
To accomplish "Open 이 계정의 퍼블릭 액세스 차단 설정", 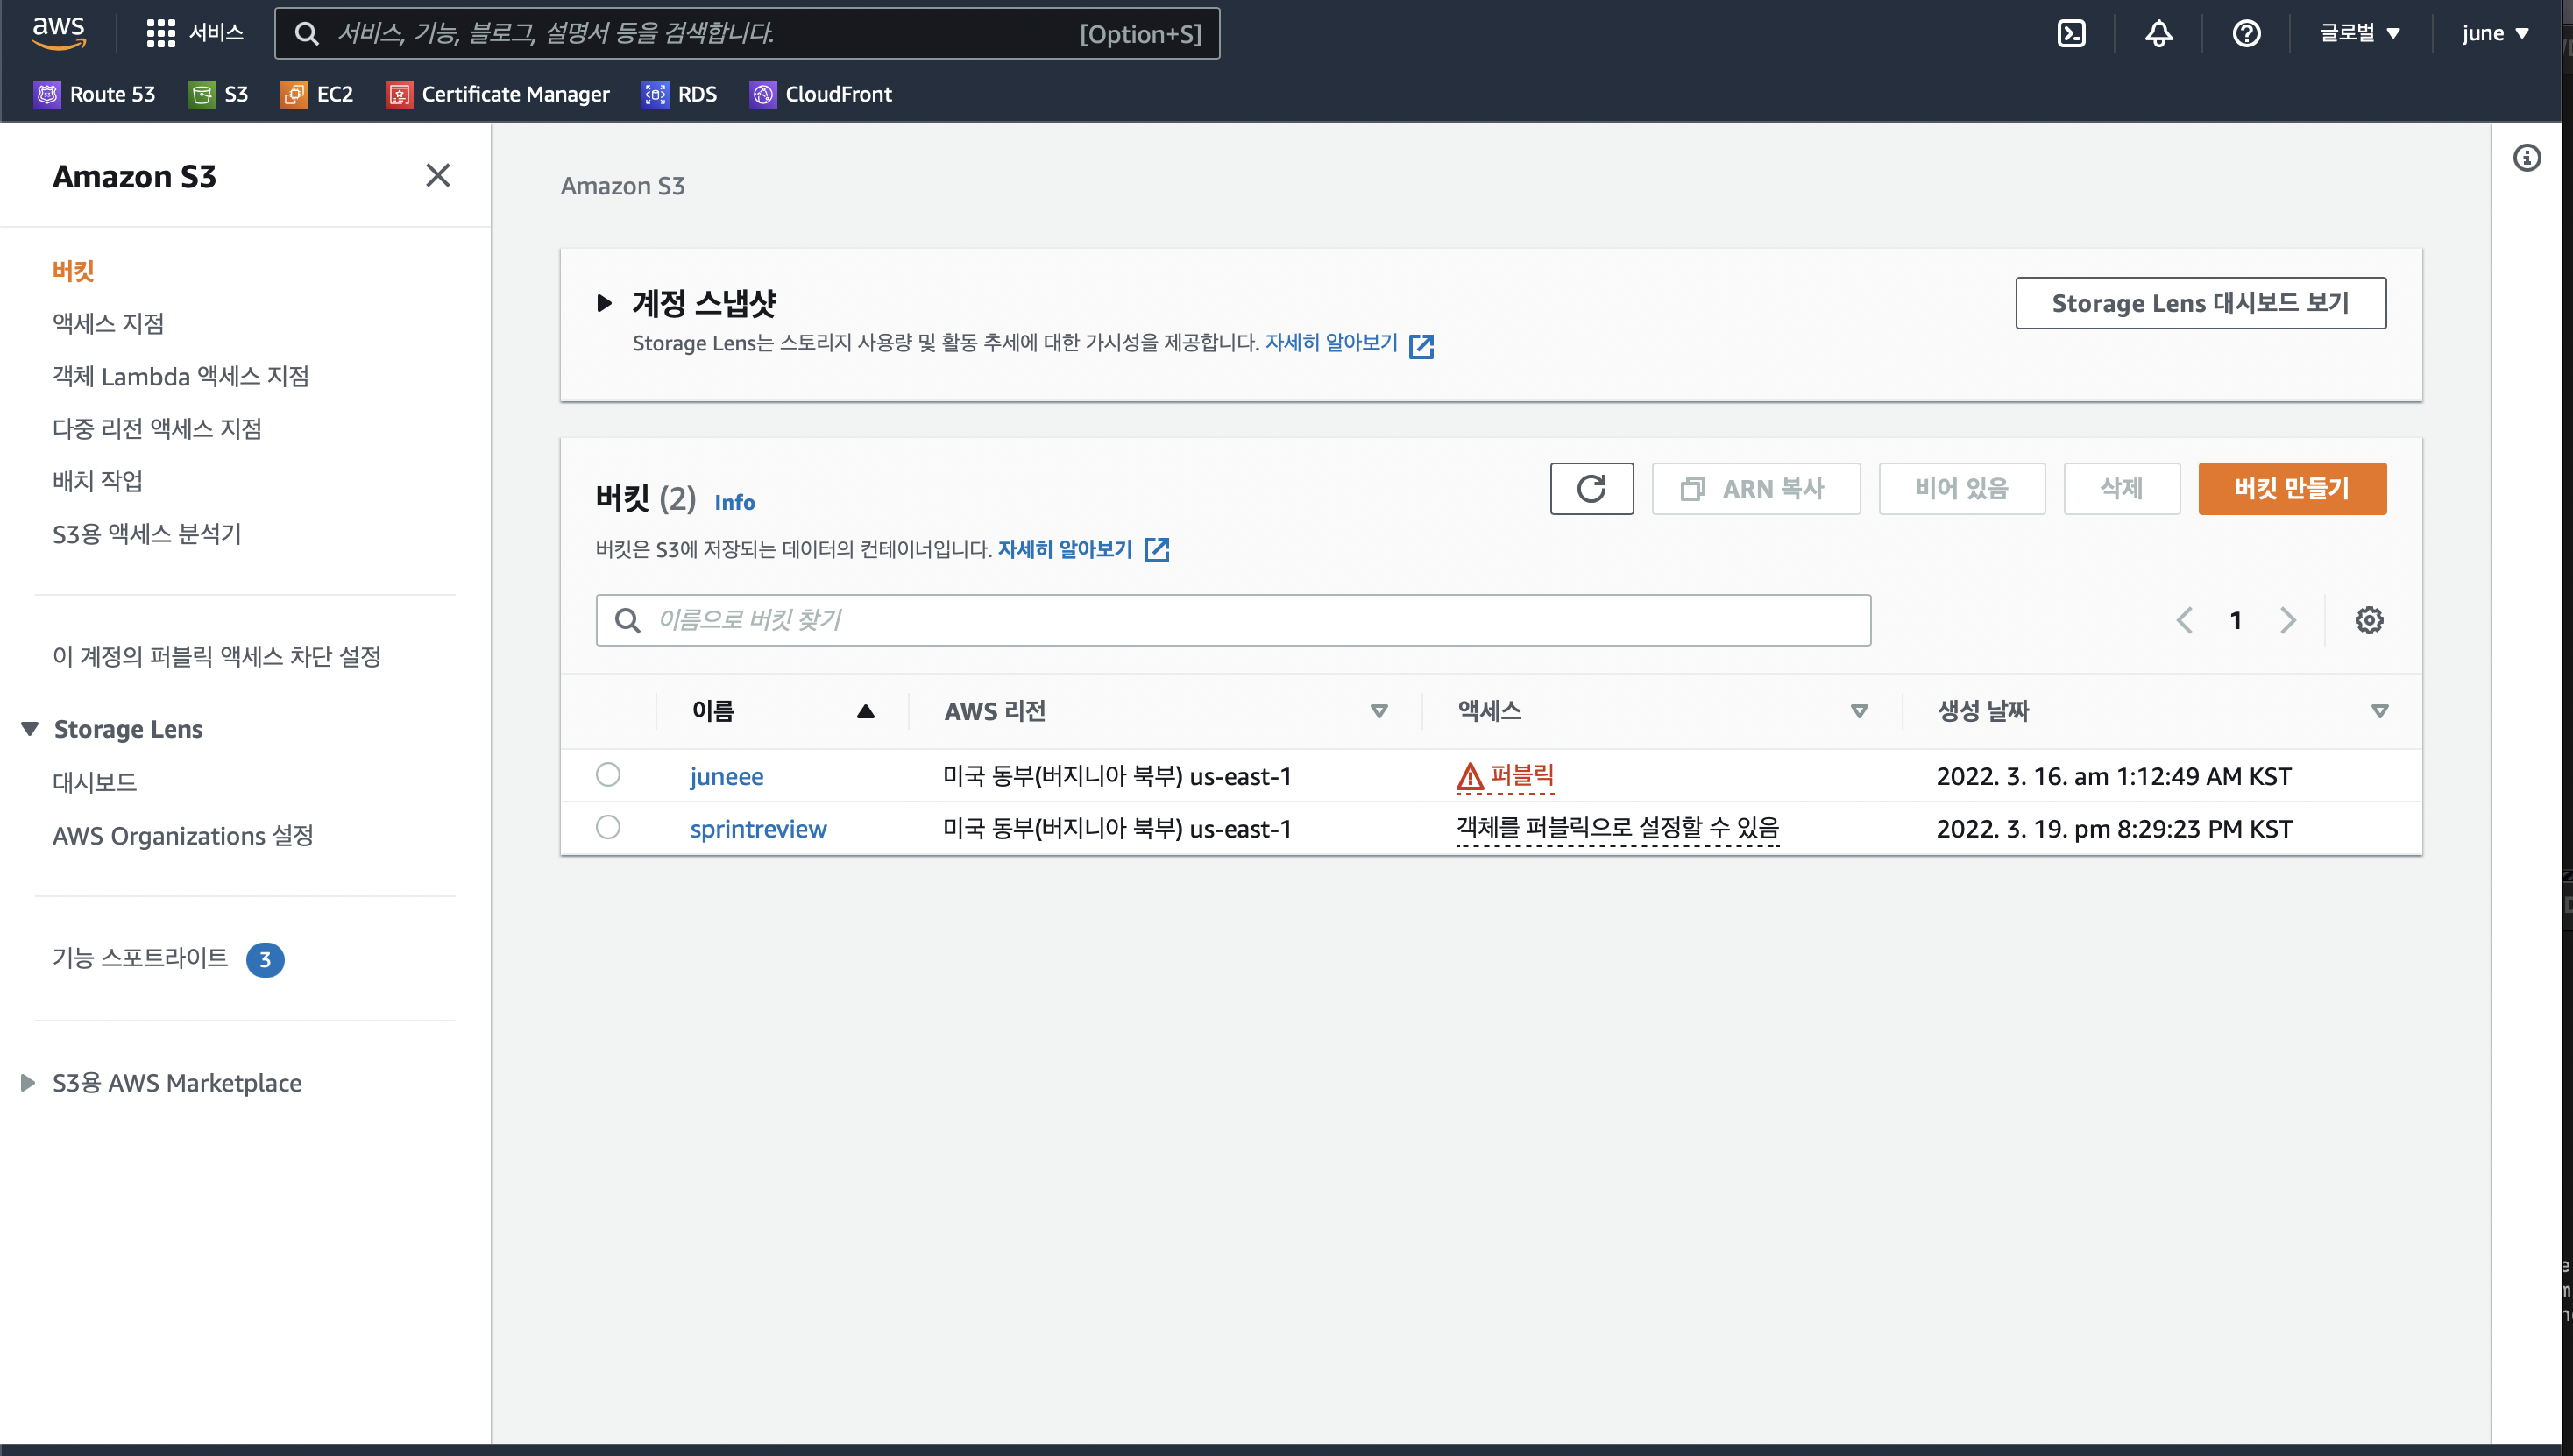I will 217,656.
